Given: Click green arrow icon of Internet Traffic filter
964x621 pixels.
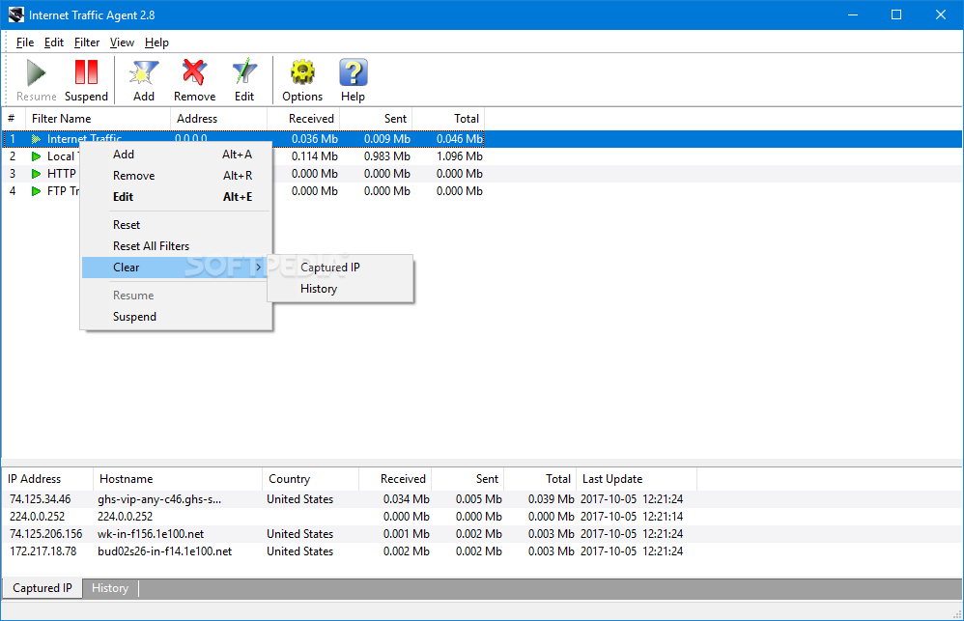Looking at the screenshot, I should [x=37, y=139].
